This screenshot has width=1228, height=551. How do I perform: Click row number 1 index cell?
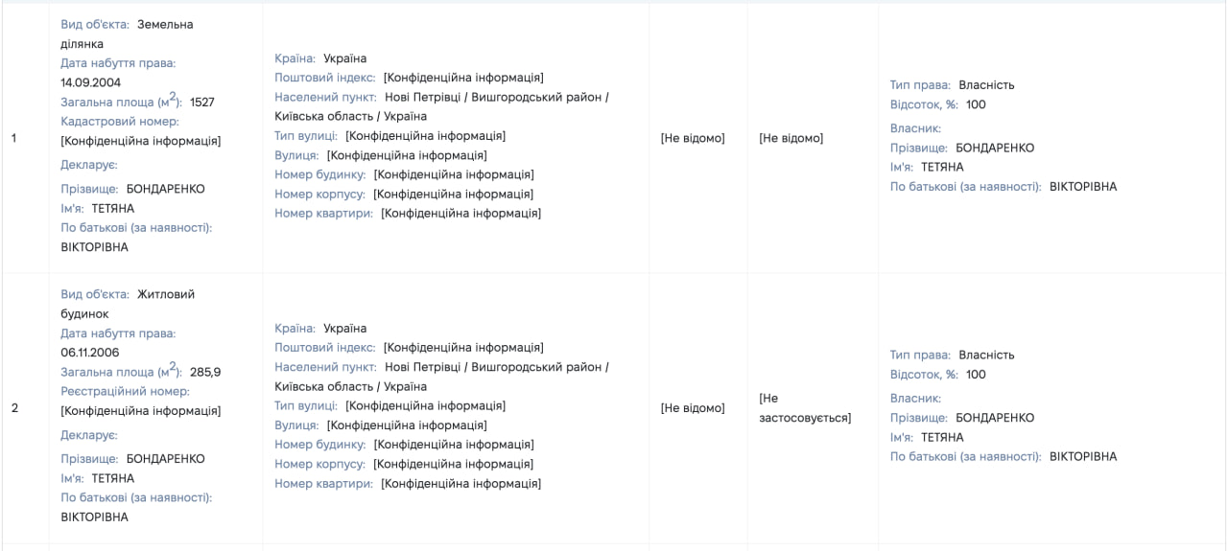pos(14,138)
